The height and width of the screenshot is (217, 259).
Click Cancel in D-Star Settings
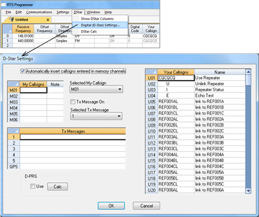click(146, 206)
